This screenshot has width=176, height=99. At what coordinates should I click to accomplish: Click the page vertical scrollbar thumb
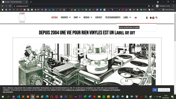(175, 27)
